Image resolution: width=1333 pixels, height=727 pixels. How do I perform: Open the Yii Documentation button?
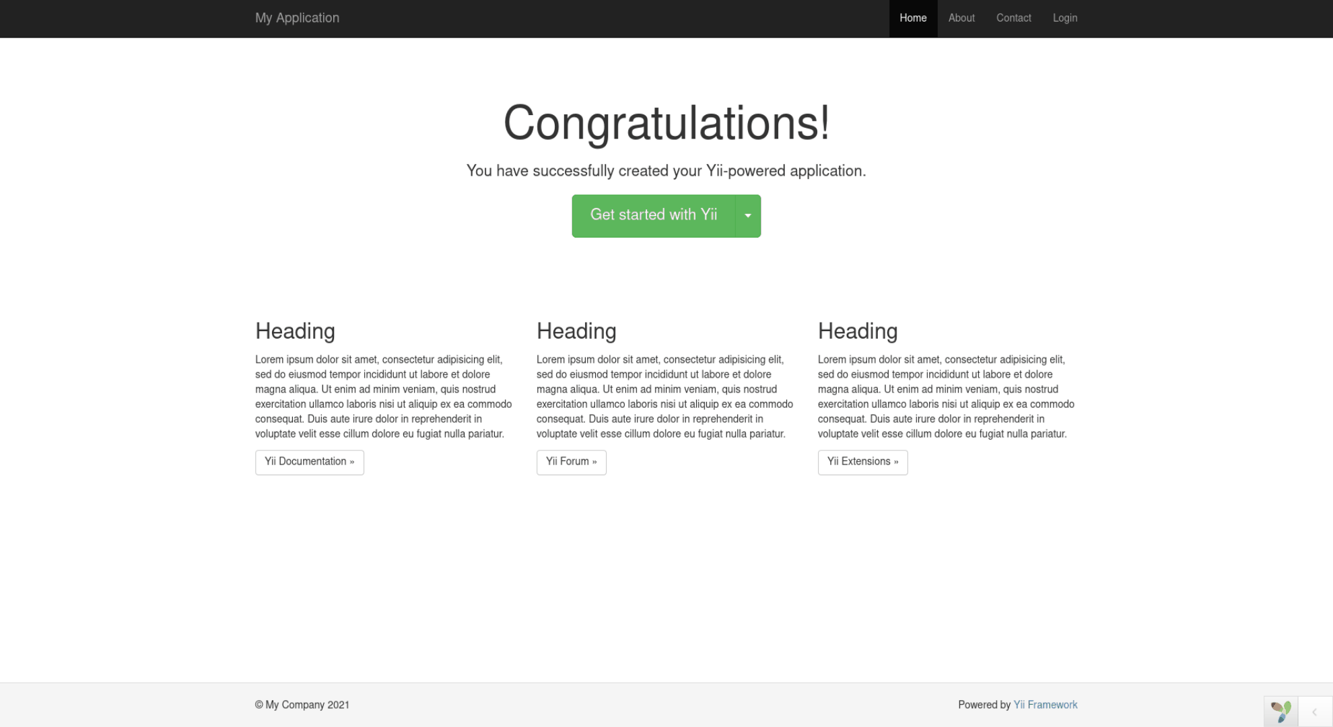pos(309,462)
